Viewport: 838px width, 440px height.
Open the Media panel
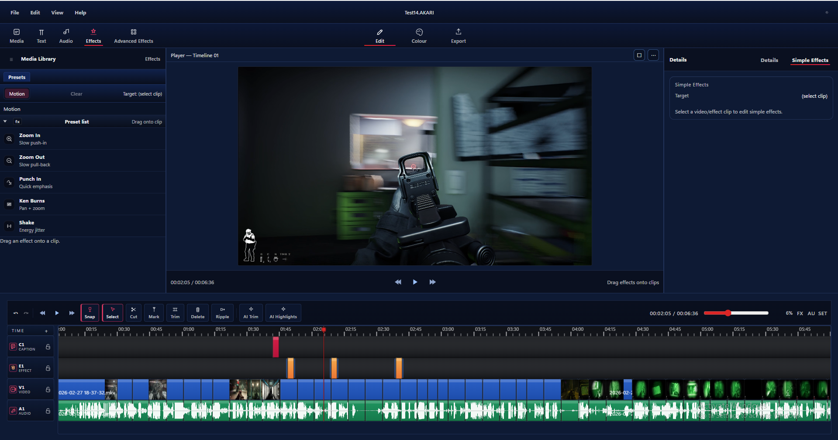pos(16,35)
